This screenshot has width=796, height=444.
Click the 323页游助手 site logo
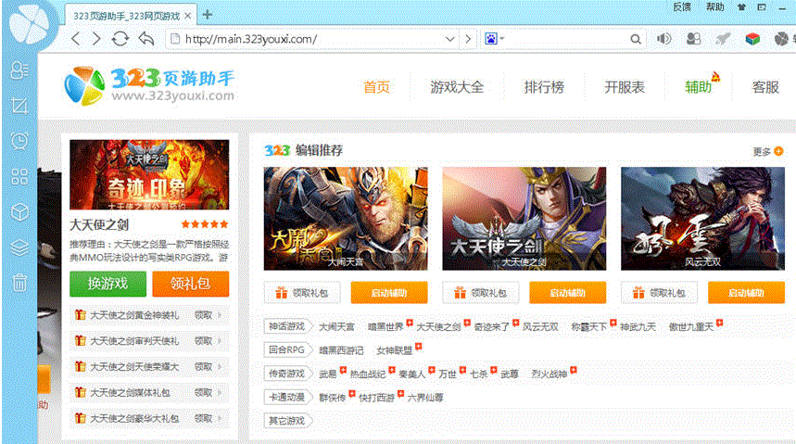[x=149, y=85]
